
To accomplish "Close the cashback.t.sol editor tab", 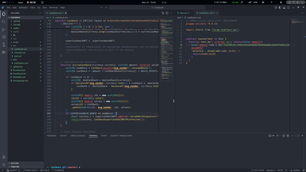I will (217, 13).
